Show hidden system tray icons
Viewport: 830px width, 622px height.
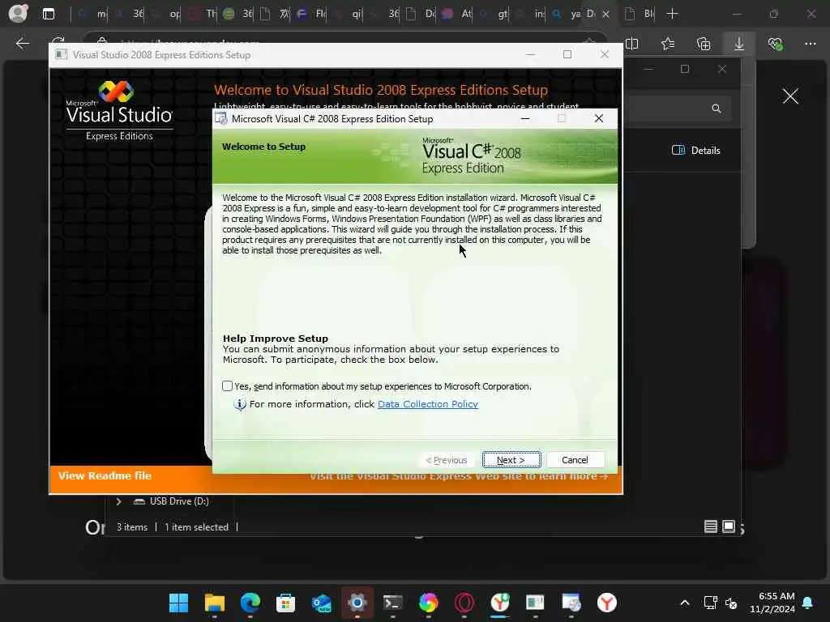pos(684,603)
